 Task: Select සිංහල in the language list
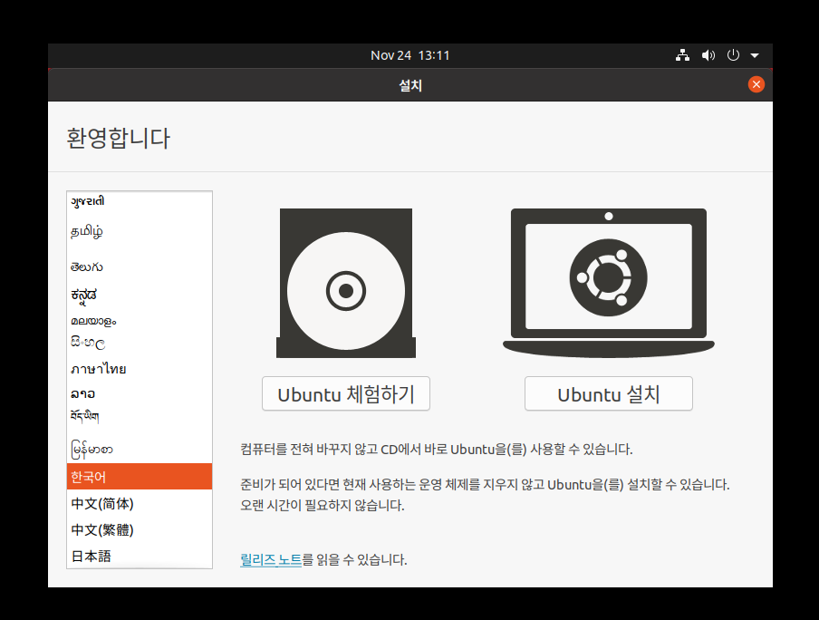pos(140,344)
